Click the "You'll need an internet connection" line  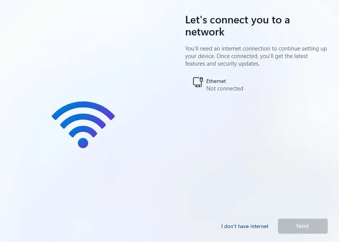pos(256,49)
